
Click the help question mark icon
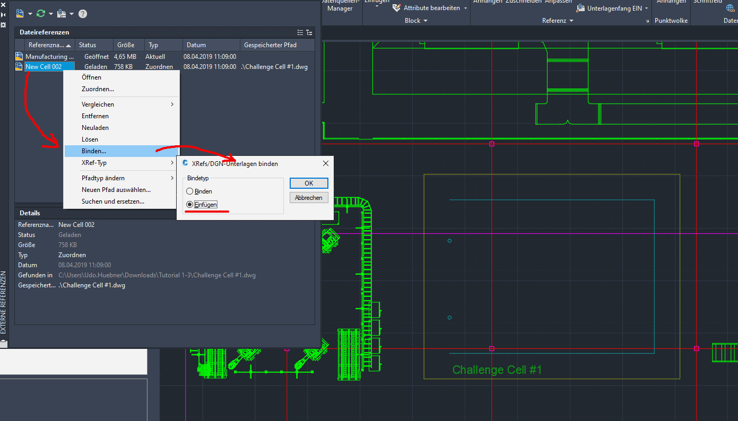pos(83,14)
